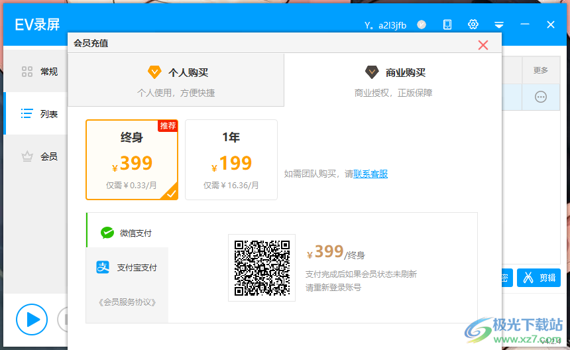Open the row's more options ellipsis icon
Viewport: 570px width, 350px height.
coord(541,97)
